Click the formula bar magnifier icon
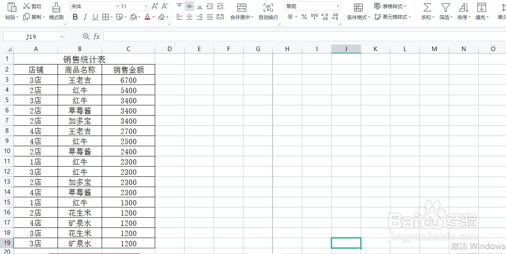The height and width of the screenshot is (254, 506). point(86,37)
